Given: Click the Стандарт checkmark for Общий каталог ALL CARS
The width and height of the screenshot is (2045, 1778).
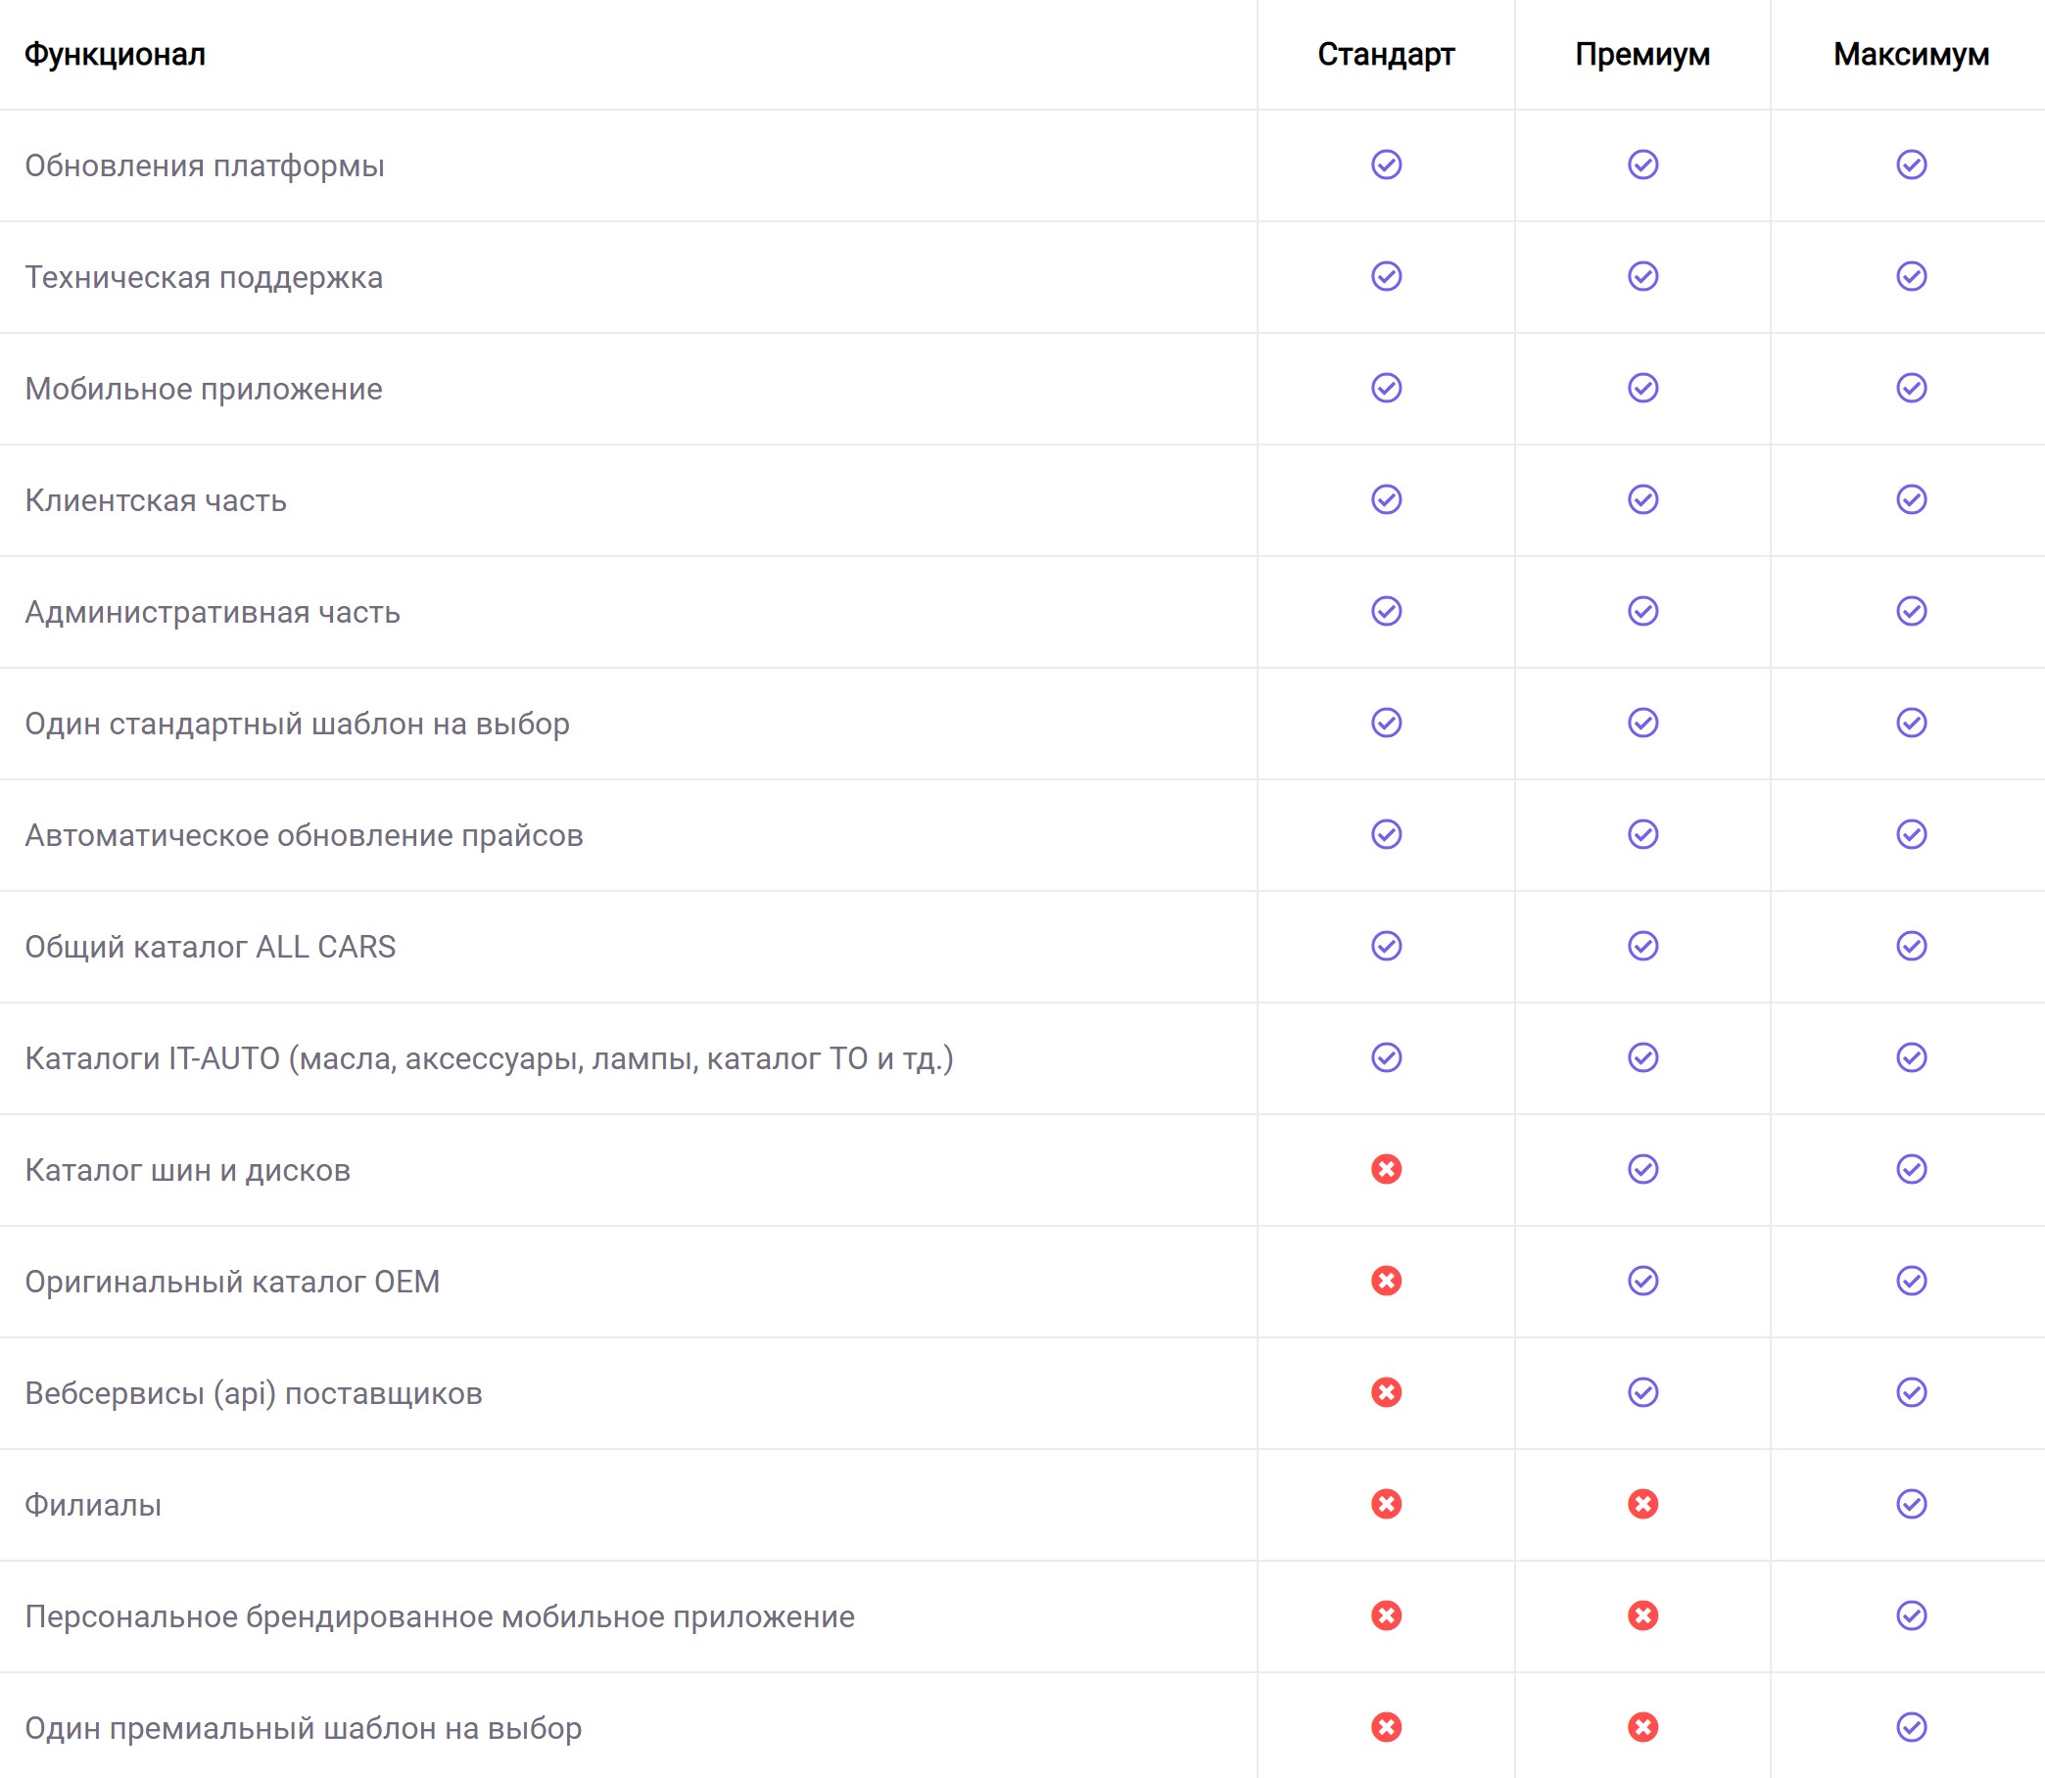Looking at the screenshot, I should [1386, 946].
